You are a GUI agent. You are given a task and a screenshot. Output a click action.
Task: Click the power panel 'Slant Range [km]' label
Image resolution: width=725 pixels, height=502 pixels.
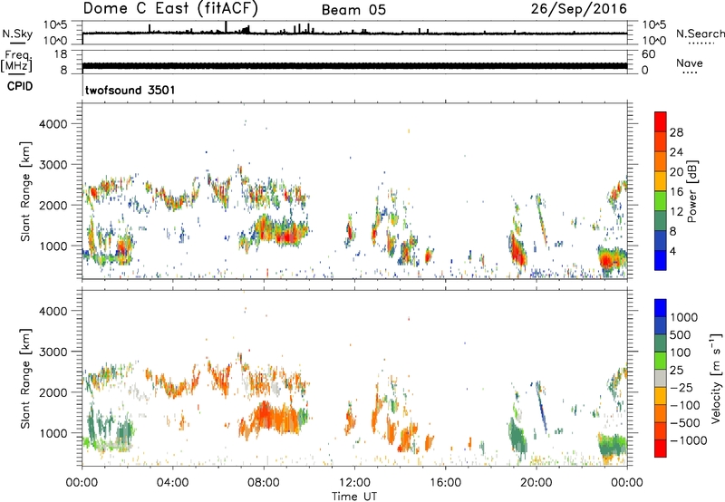point(25,191)
